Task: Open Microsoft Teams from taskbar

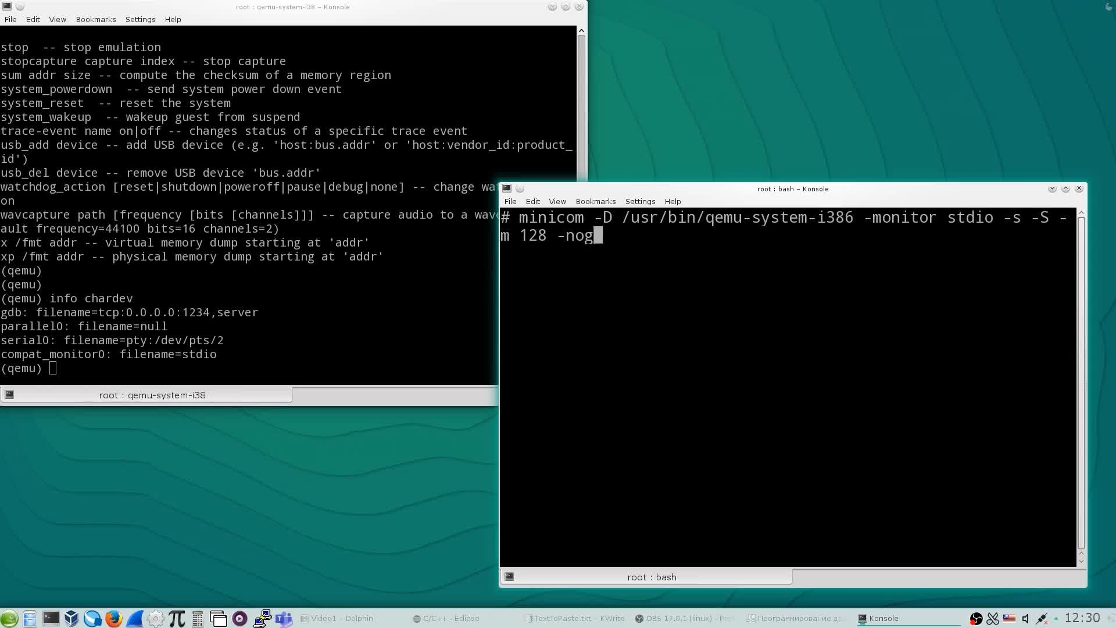Action: tap(284, 618)
